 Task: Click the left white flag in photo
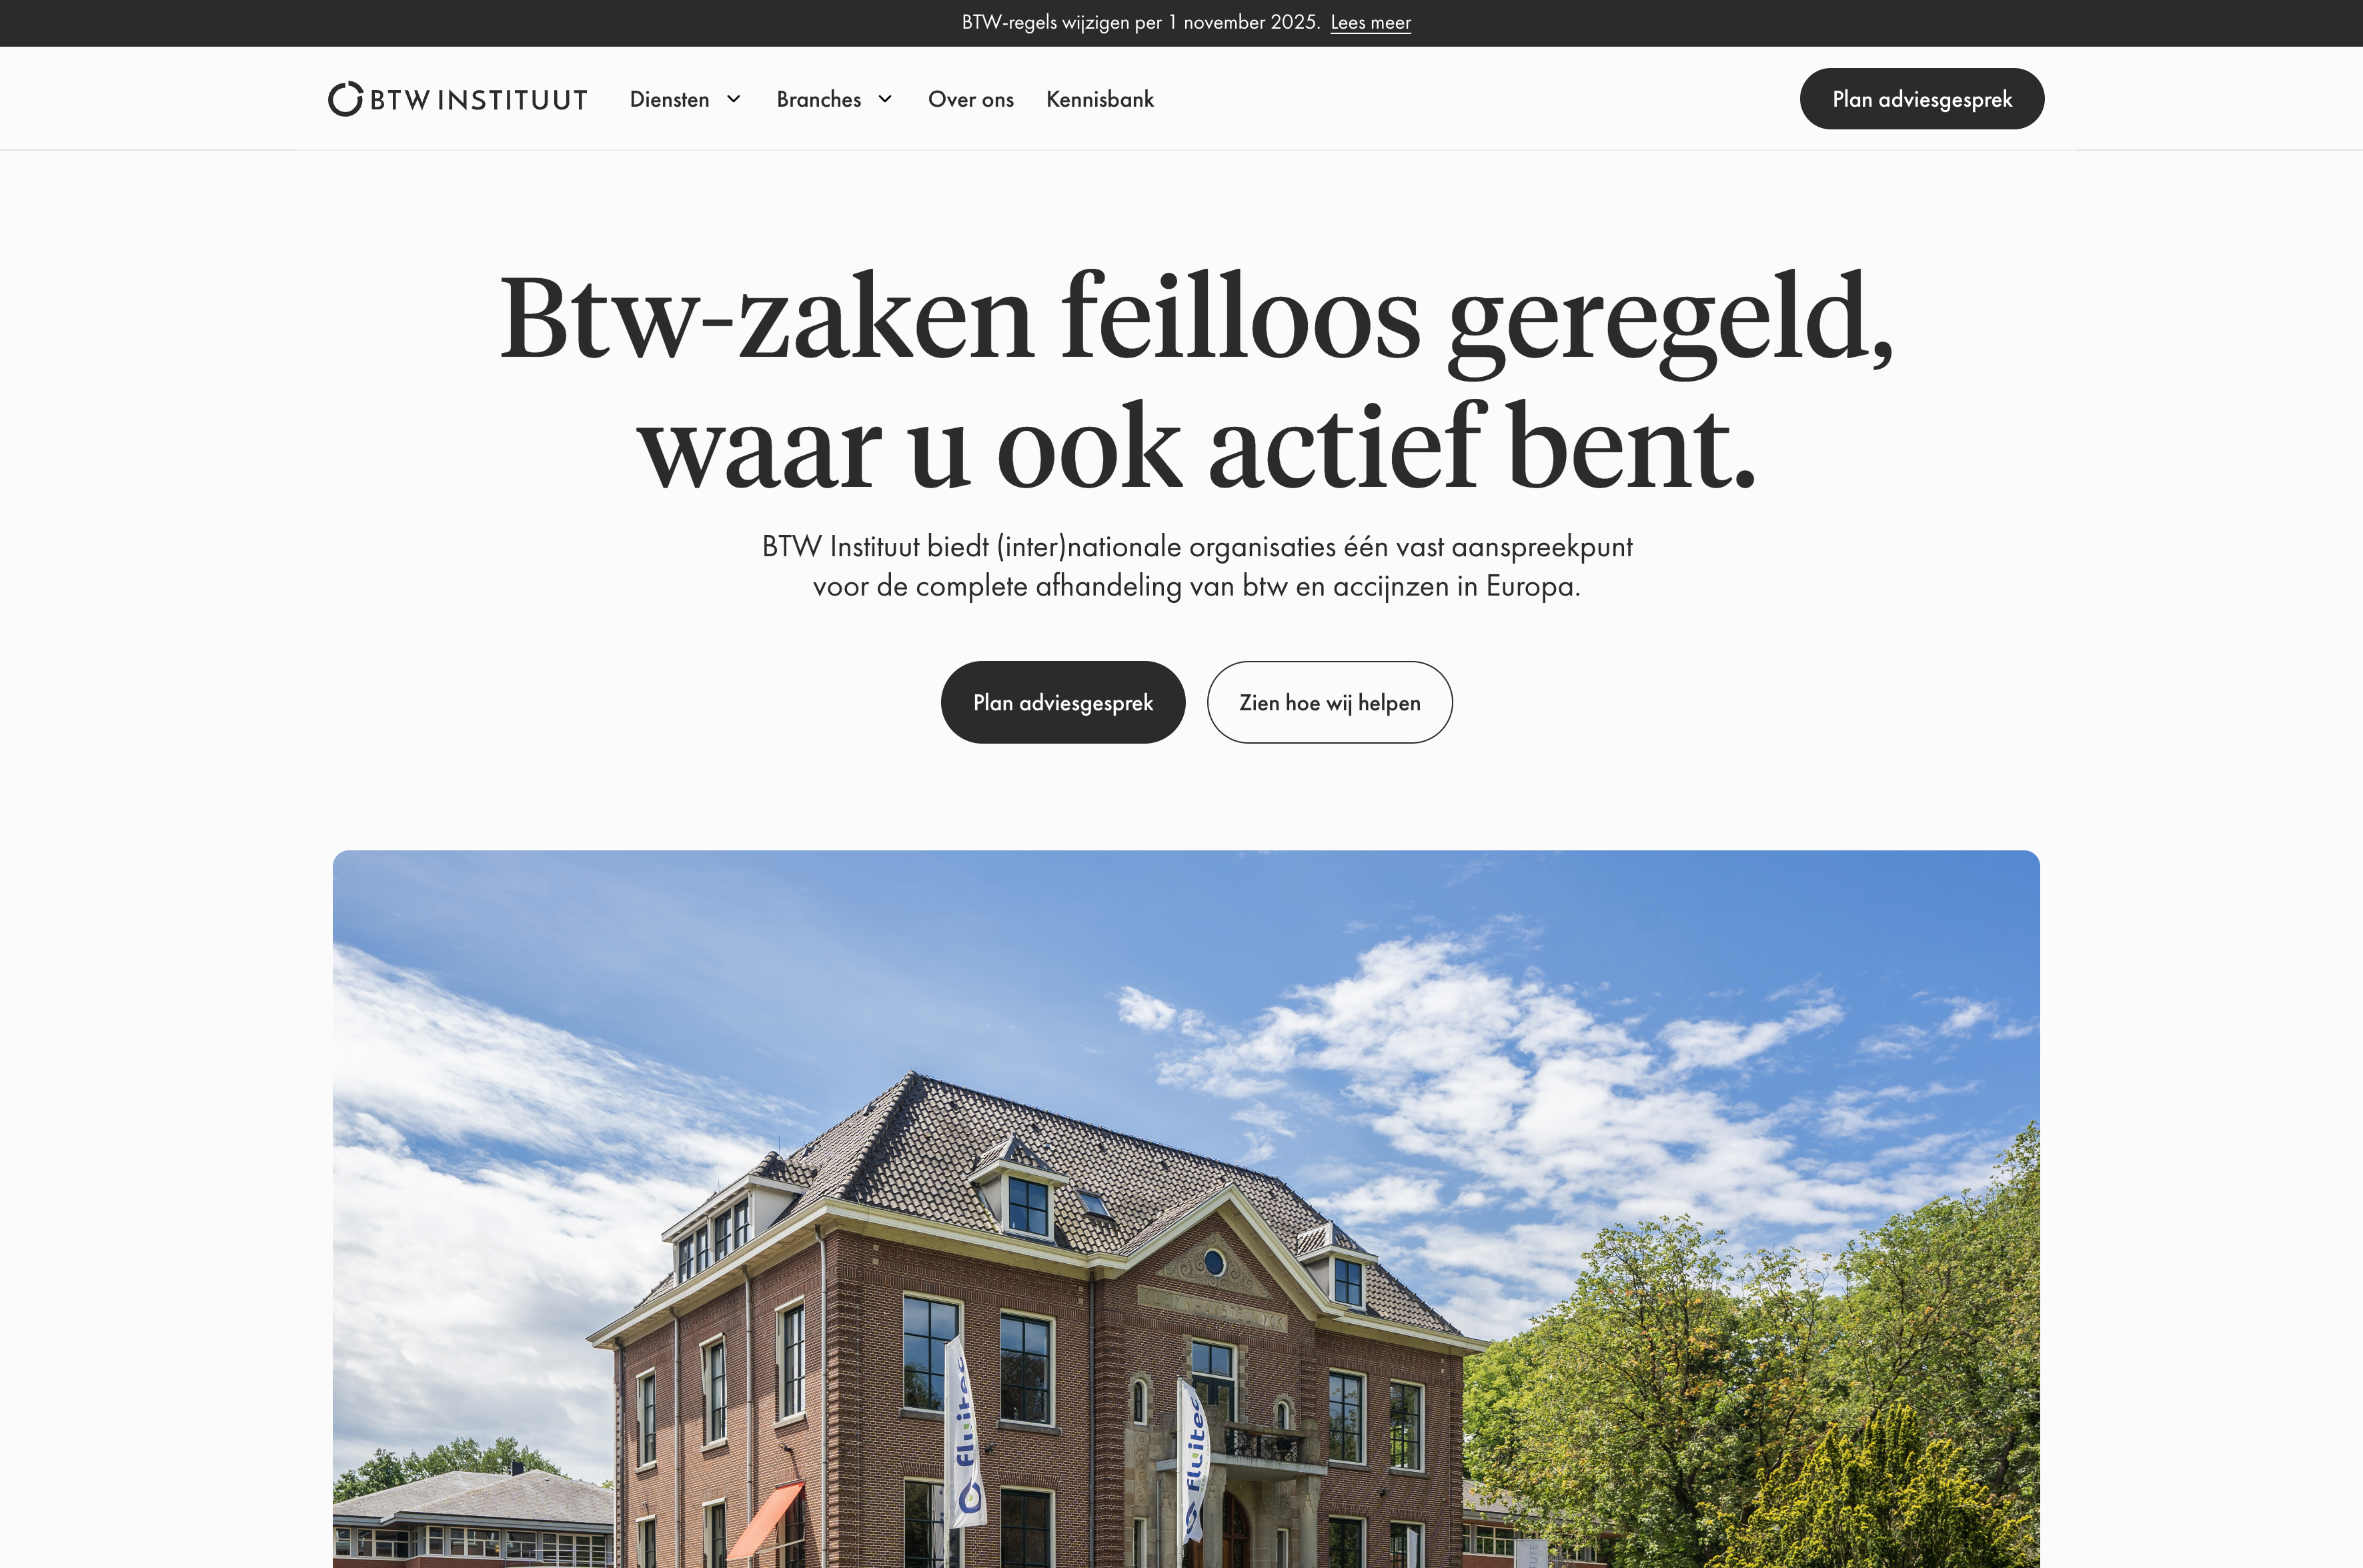pos(965,1432)
